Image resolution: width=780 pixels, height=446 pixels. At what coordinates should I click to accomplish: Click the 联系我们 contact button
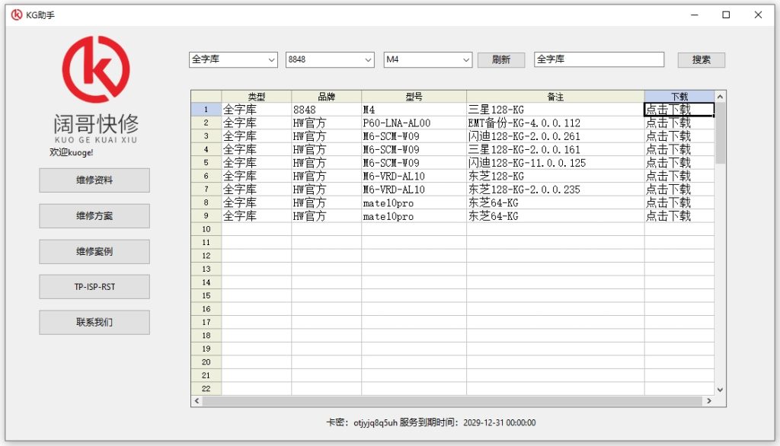[x=94, y=322]
